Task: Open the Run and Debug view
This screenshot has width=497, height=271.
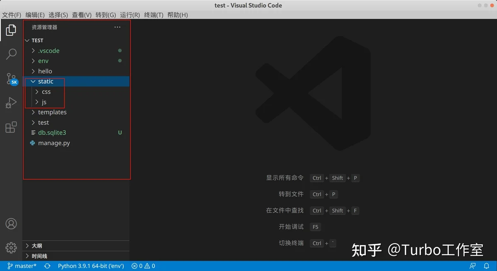Action: [11, 103]
